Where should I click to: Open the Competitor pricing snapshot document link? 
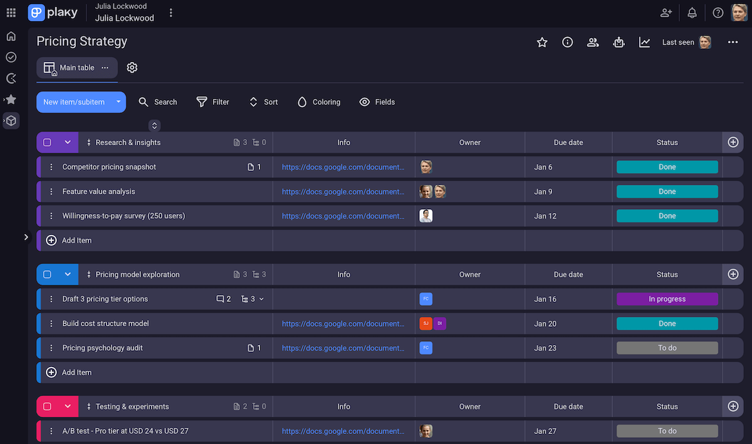click(343, 167)
